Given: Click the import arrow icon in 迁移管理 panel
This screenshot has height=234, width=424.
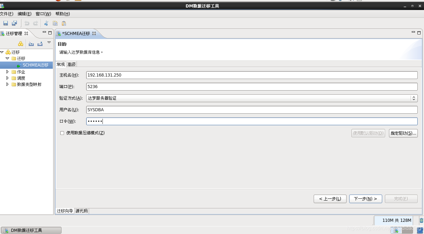Looking at the screenshot, I should [x=31, y=44].
